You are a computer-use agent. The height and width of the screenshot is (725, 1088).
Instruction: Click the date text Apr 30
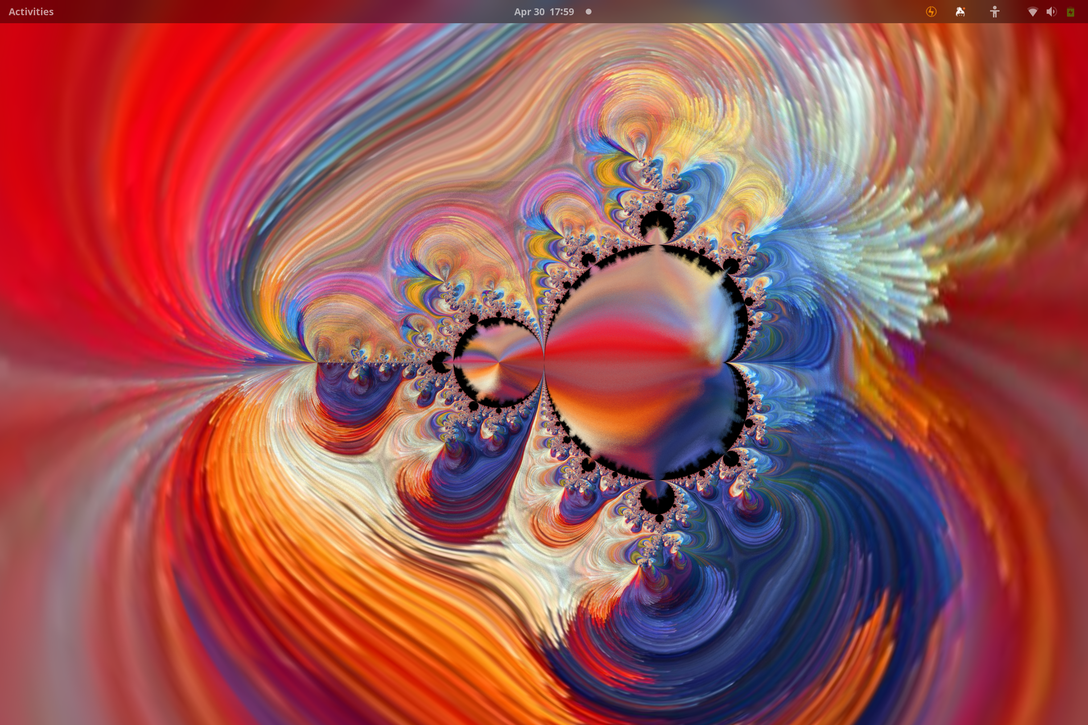pos(529,12)
